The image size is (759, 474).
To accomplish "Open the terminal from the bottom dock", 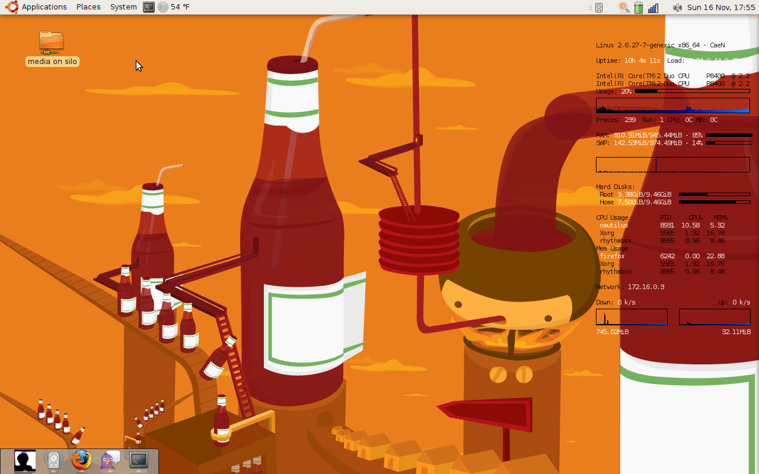I will [139, 460].
